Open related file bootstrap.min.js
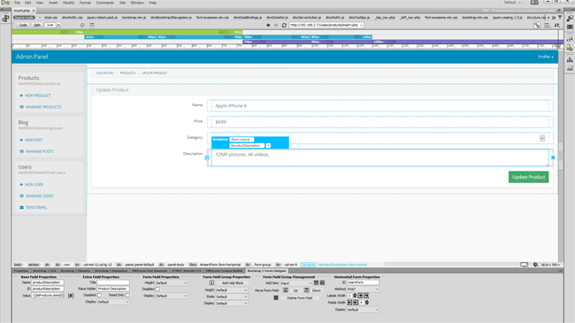The width and height of the screenshot is (575, 323). coord(134,17)
